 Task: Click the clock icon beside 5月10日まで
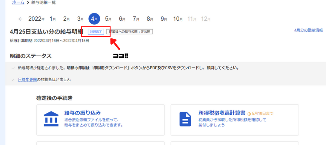pos(249,113)
